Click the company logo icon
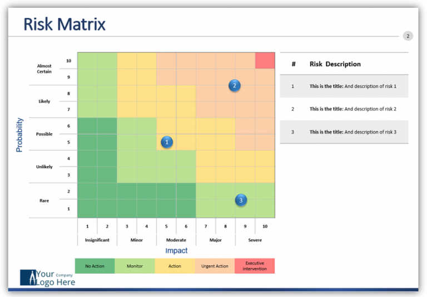The image size is (427, 297). (28, 277)
